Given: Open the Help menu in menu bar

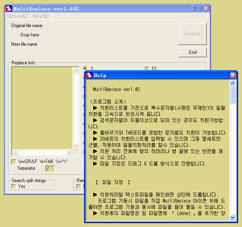Looking at the screenshot, I should 40,16.
